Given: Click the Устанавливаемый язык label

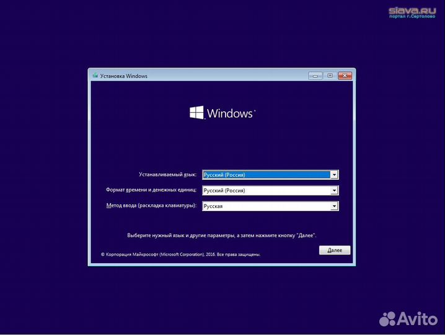Looking at the screenshot, I should coord(167,174).
